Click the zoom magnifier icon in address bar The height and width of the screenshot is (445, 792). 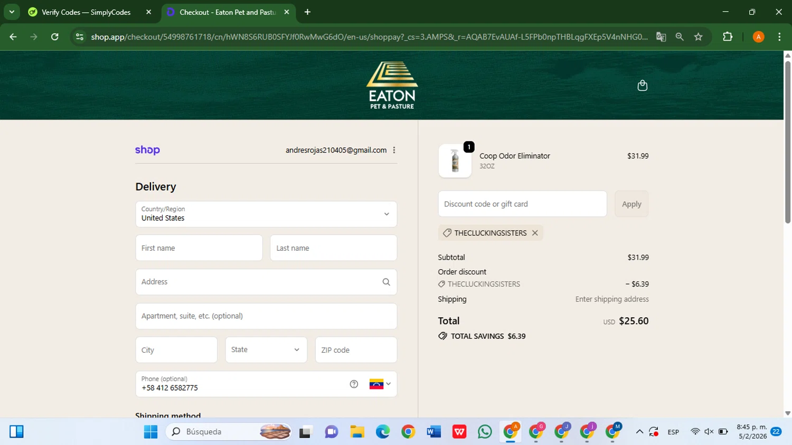coord(680,37)
